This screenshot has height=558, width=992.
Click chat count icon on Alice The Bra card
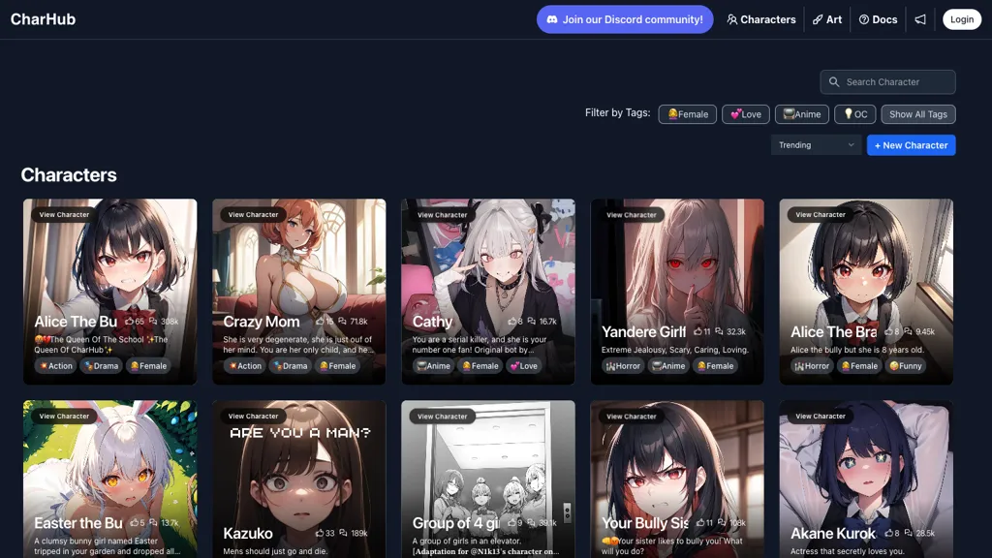908,331
